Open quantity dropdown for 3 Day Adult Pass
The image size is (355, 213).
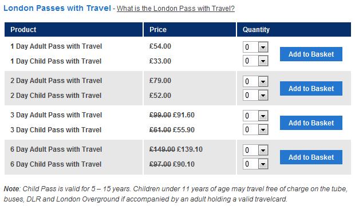[x=255, y=116]
